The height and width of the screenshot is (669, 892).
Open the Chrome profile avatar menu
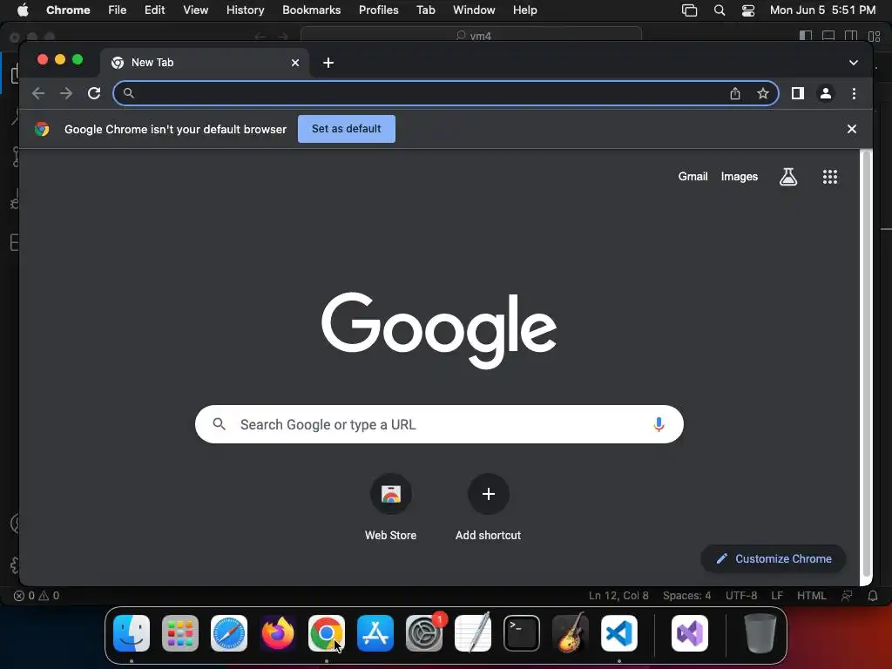[x=826, y=93]
